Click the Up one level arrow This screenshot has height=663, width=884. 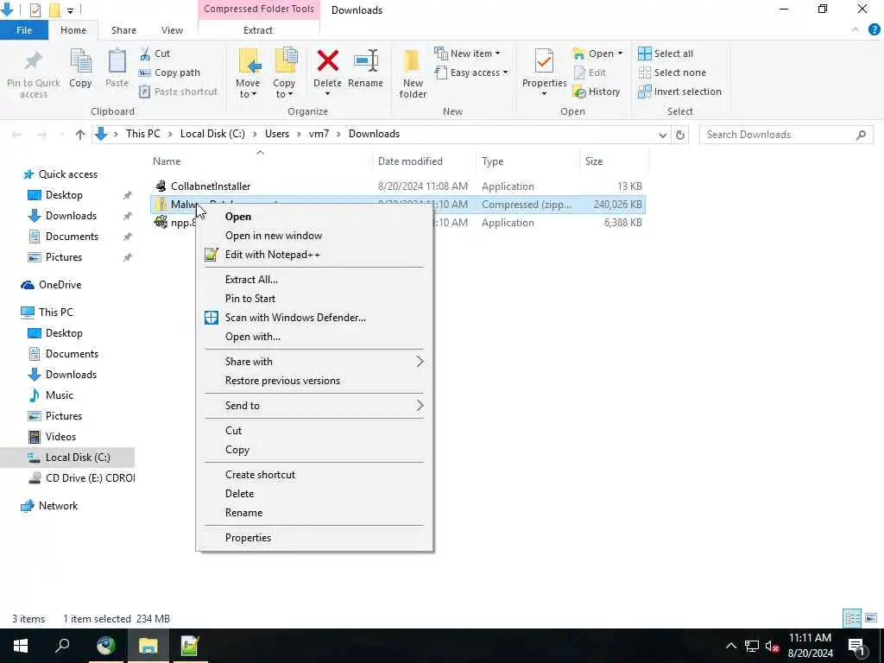(80, 134)
